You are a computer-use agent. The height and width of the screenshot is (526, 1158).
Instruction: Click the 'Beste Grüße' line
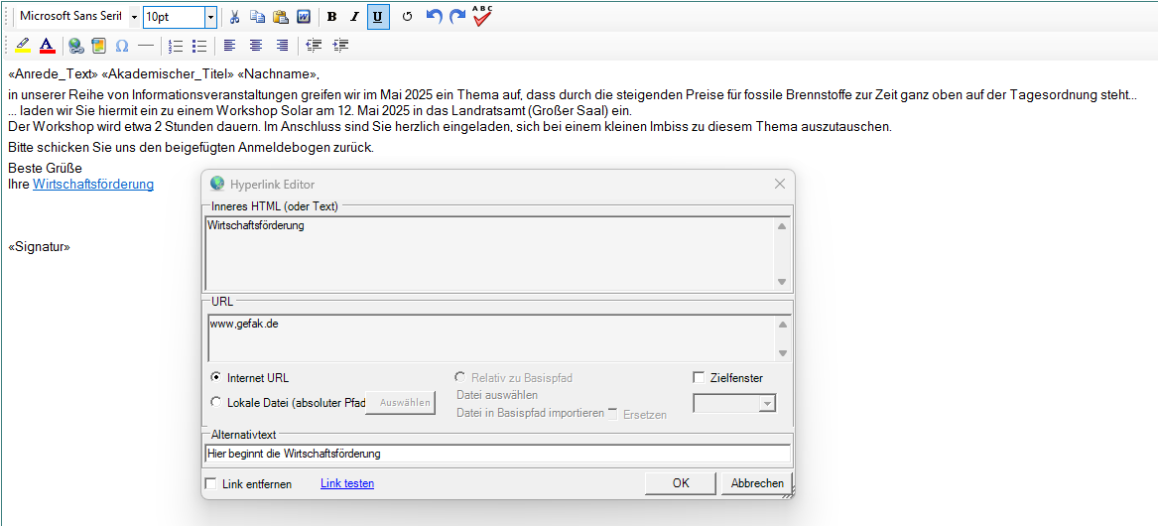click(45, 169)
